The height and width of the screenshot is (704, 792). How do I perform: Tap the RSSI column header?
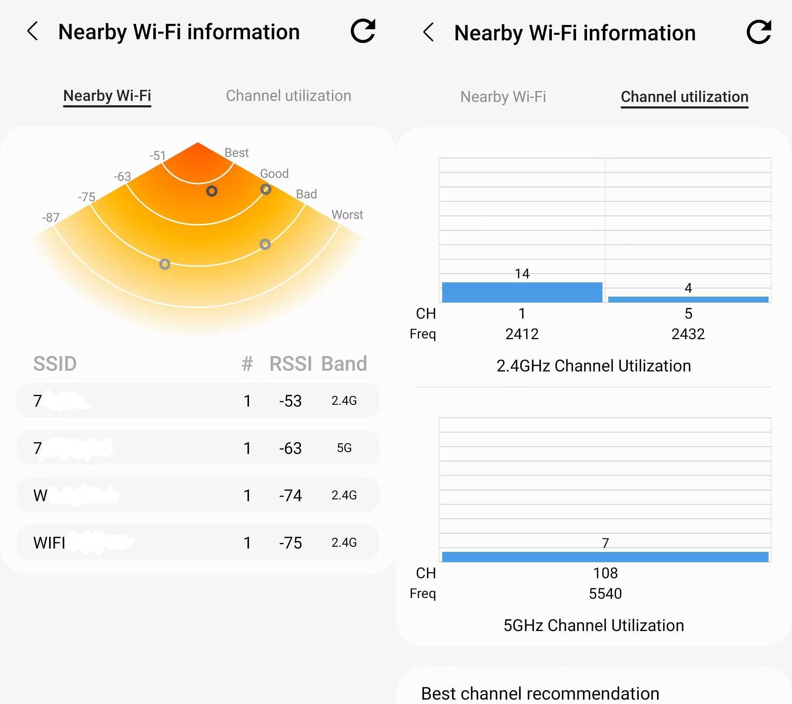tap(291, 363)
